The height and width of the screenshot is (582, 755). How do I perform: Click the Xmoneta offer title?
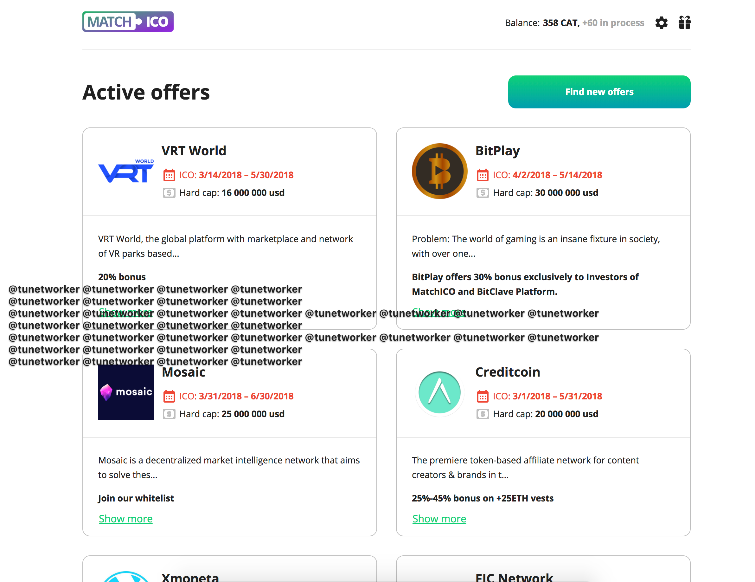pos(190,577)
